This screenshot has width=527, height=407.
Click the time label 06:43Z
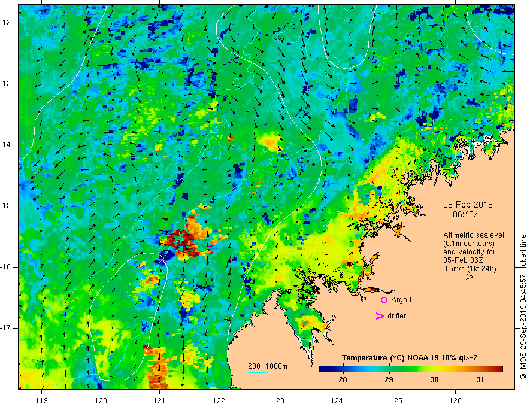click(x=466, y=214)
